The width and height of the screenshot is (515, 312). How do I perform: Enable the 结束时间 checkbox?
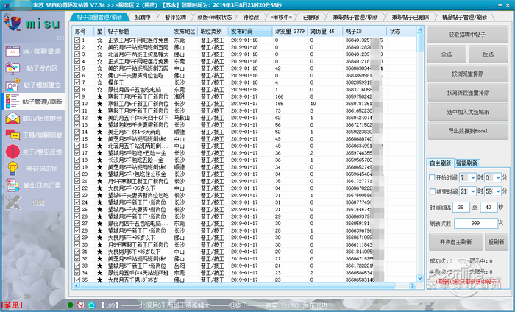433,191
